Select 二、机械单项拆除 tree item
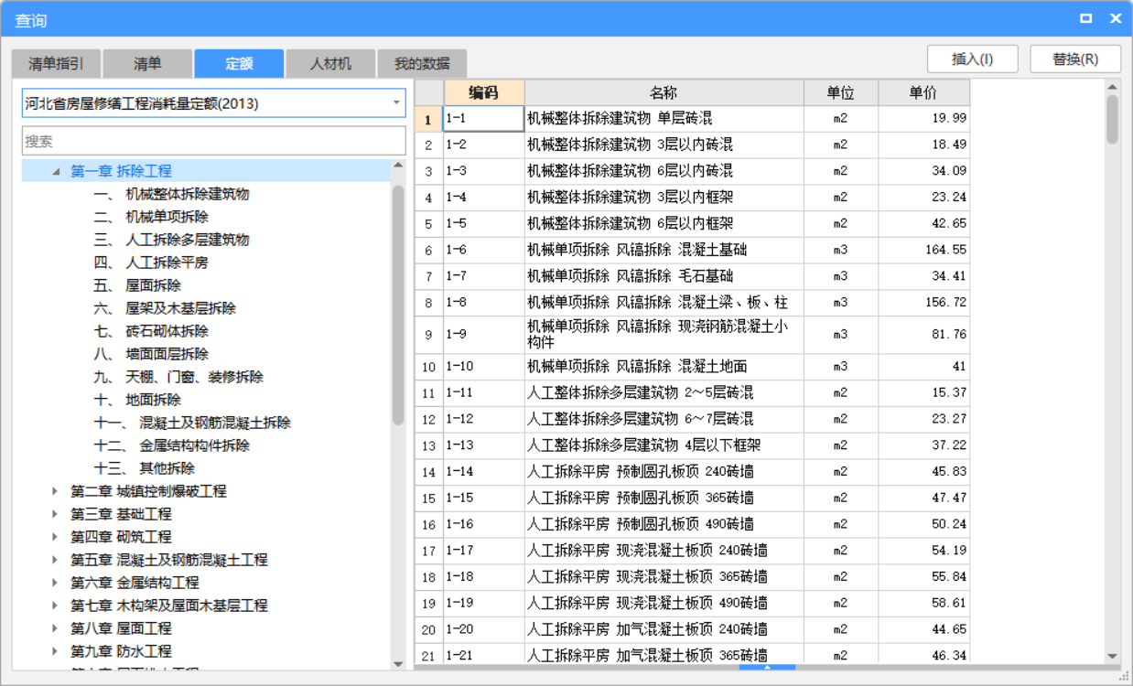Viewport: 1133px width, 686px height. click(x=151, y=217)
